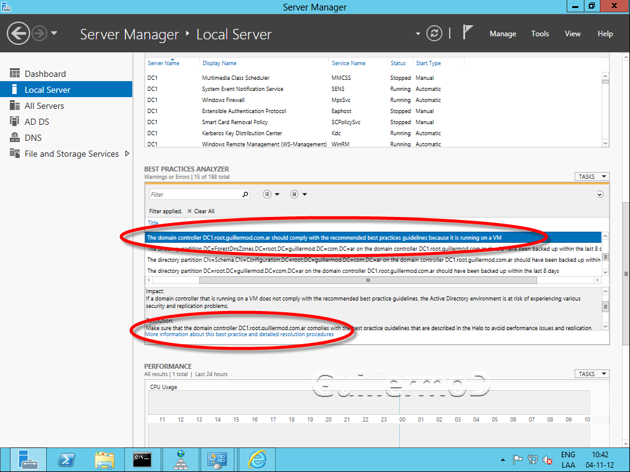Open Command Prompt from taskbar
The width and height of the screenshot is (630, 472).
coord(142,459)
